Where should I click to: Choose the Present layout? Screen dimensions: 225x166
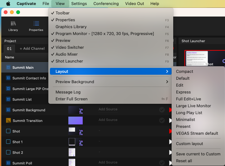click(198, 127)
